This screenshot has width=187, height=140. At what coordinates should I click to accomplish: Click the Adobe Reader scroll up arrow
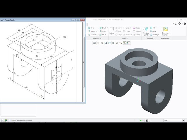tap(84, 23)
